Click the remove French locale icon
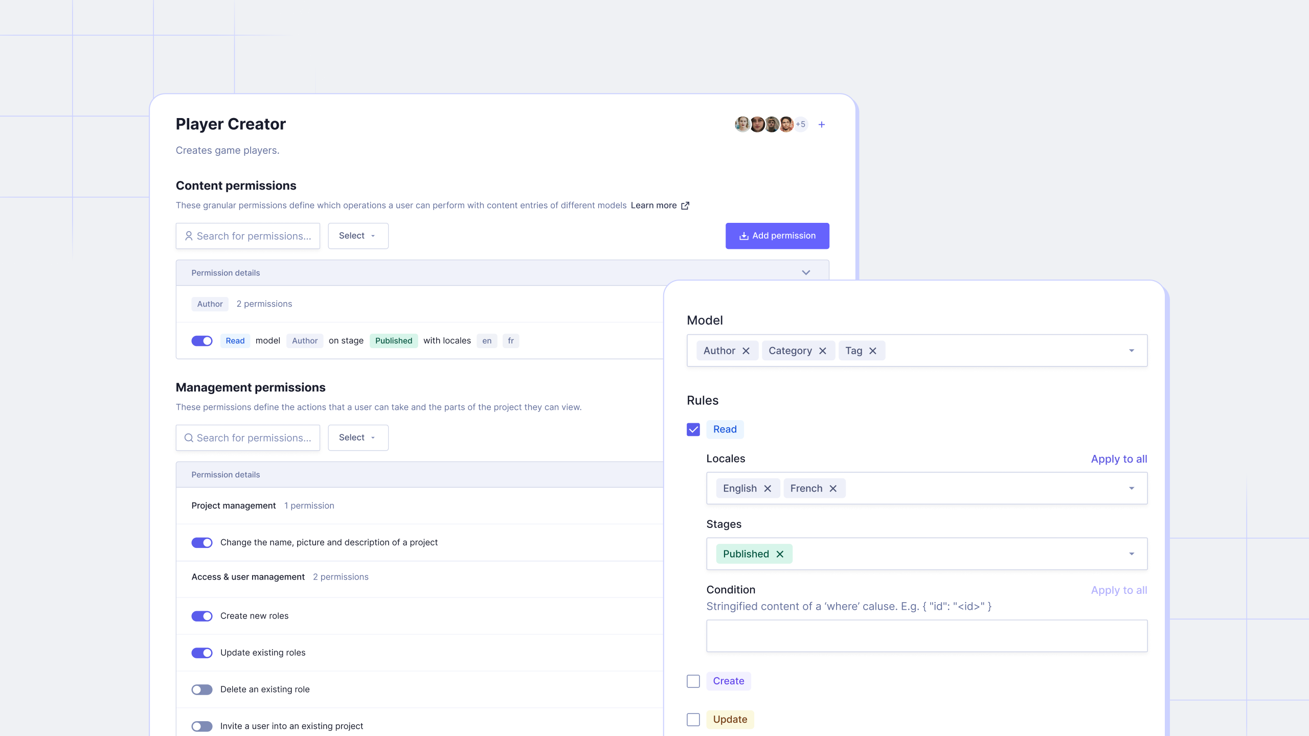The image size is (1309, 736). 832,488
